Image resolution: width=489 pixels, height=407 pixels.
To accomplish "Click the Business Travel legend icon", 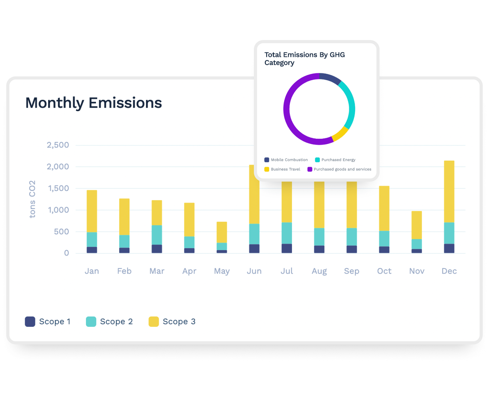I will [266, 169].
